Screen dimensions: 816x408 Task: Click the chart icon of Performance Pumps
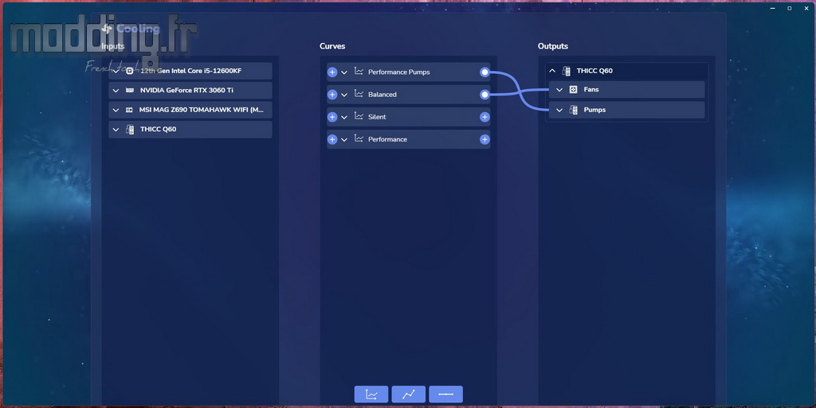(x=359, y=71)
